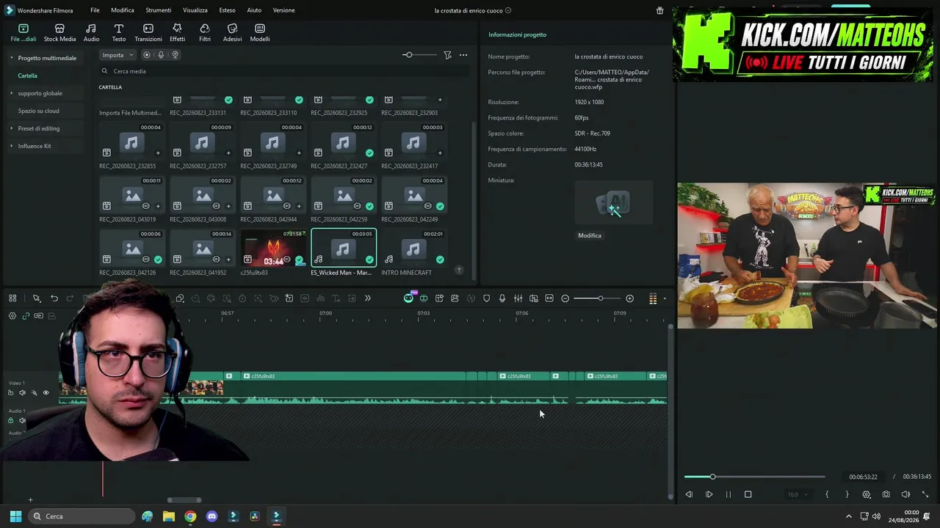Zoom out the timeline with minus button
Screen dimensions: 940x528
[565, 298]
